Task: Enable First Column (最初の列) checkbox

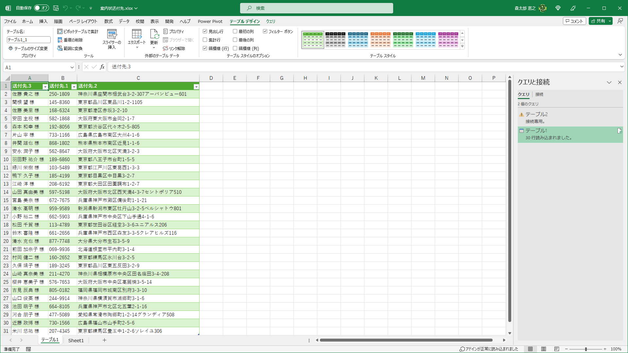Action: (235, 31)
